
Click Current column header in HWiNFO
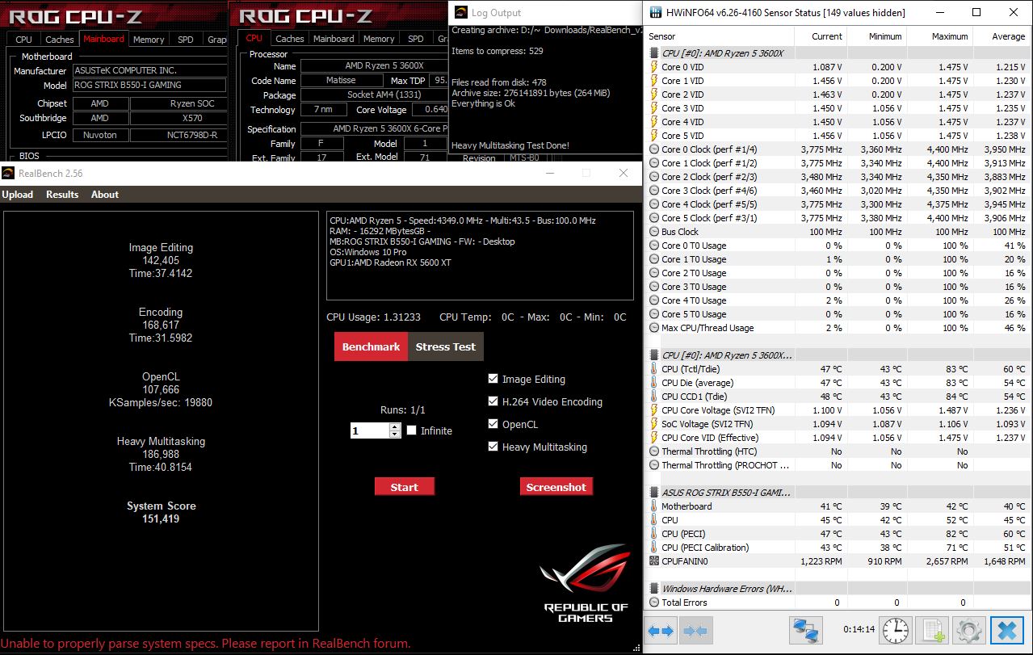[x=822, y=36]
